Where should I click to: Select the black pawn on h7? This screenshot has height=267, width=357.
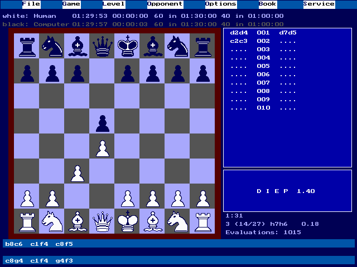point(203,73)
